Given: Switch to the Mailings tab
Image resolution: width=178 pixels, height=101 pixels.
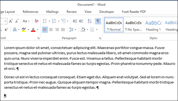Looking at the screenshot, I should (53, 12).
